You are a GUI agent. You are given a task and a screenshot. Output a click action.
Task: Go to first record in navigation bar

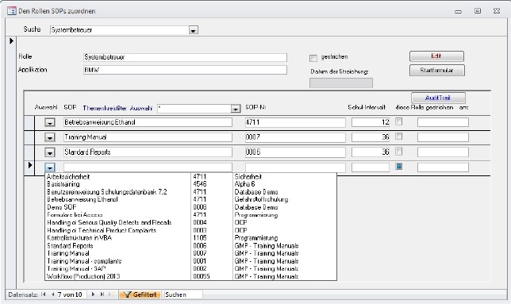pyautogui.click(x=44, y=294)
